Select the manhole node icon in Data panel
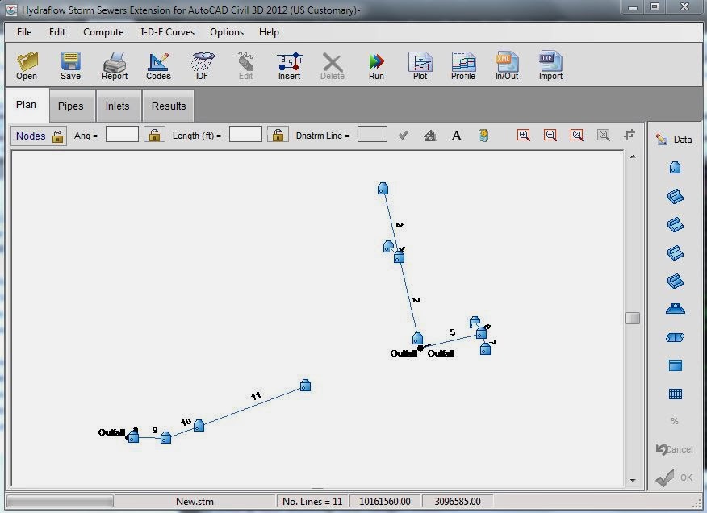Image resolution: width=707 pixels, height=513 pixels. point(675,167)
